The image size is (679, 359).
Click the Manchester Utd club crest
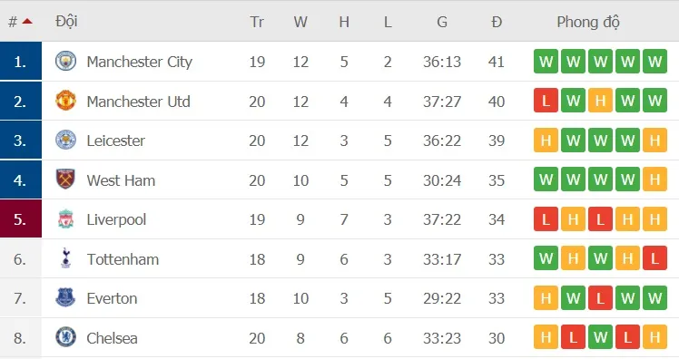click(x=66, y=101)
